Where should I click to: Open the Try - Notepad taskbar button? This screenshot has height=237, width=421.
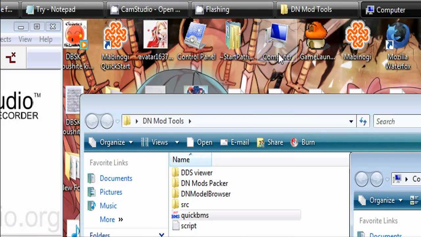click(62, 10)
